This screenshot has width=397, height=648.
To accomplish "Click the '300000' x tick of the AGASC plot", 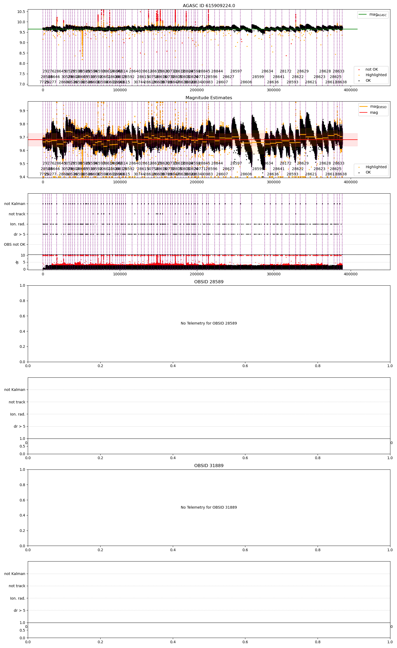I will click(x=274, y=90).
